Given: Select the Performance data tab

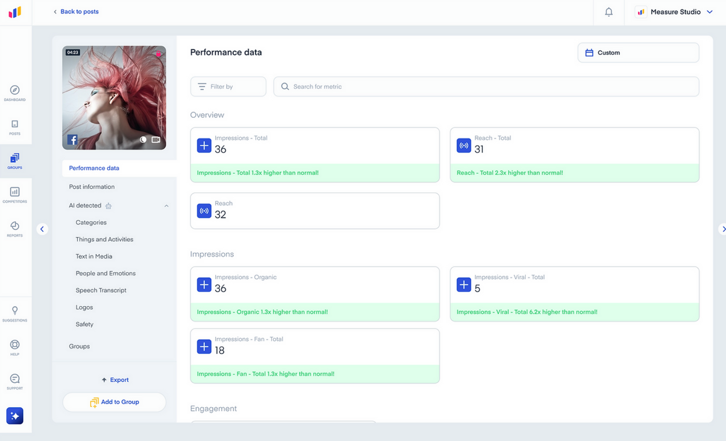Looking at the screenshot, I should (x=119, y=168).
